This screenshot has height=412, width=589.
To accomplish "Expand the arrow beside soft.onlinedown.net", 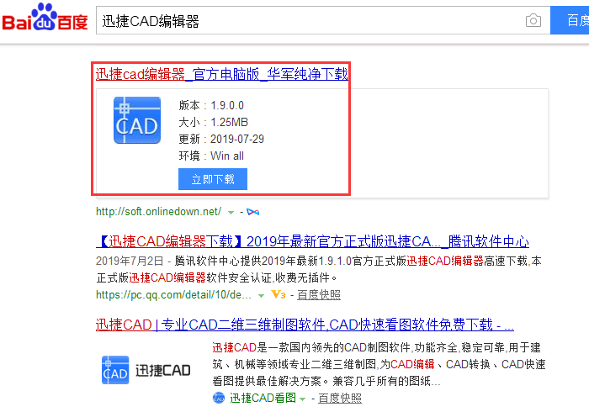I will point(231,213).
